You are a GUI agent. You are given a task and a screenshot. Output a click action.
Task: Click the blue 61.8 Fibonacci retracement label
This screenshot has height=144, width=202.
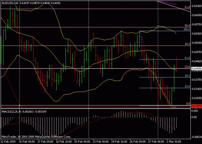[187, 58]
